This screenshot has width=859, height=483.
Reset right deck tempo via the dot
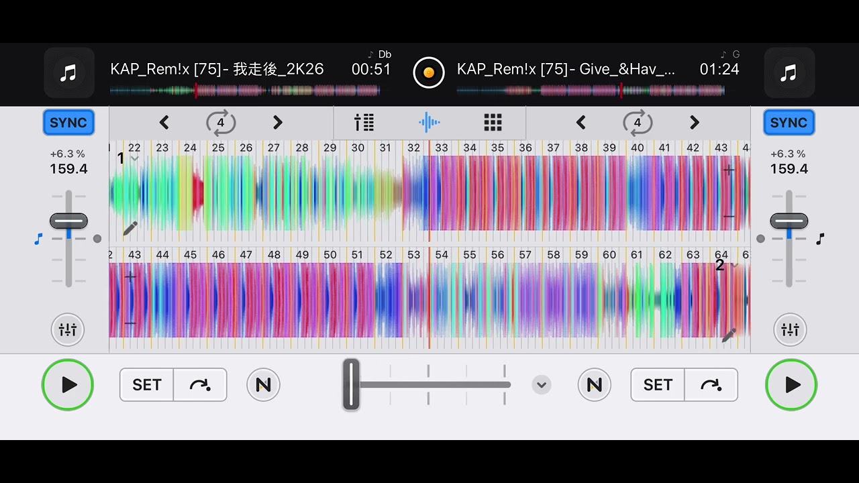(760, 239)
